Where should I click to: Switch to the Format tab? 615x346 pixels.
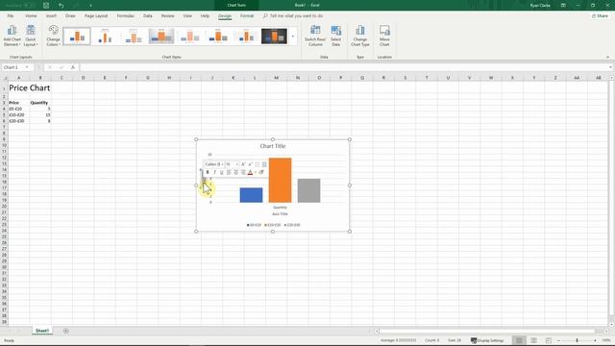pyautogui.click(x=247, y=16)
